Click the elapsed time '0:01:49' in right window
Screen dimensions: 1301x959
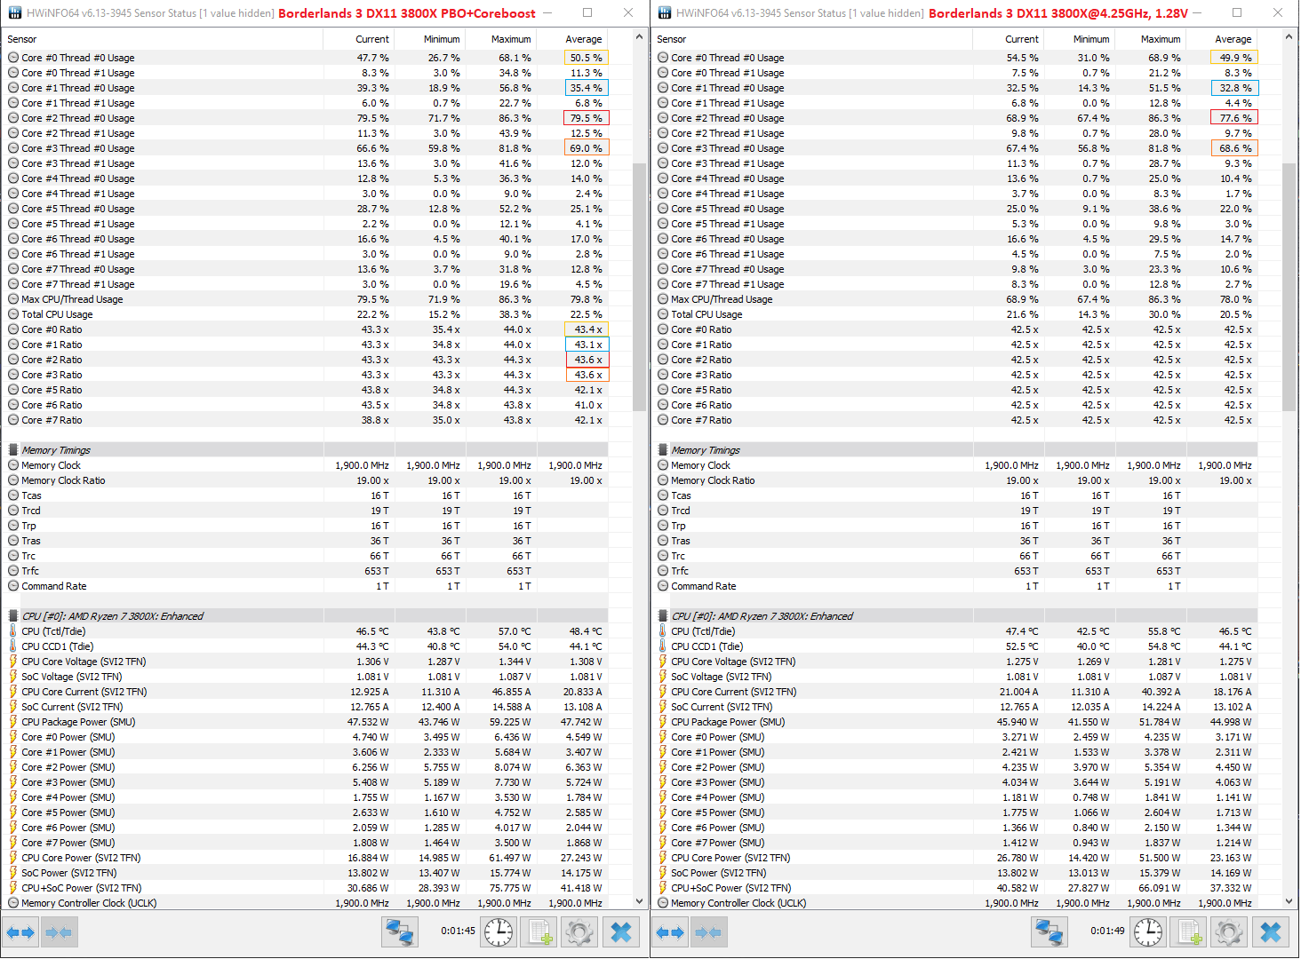[1107, 931]
